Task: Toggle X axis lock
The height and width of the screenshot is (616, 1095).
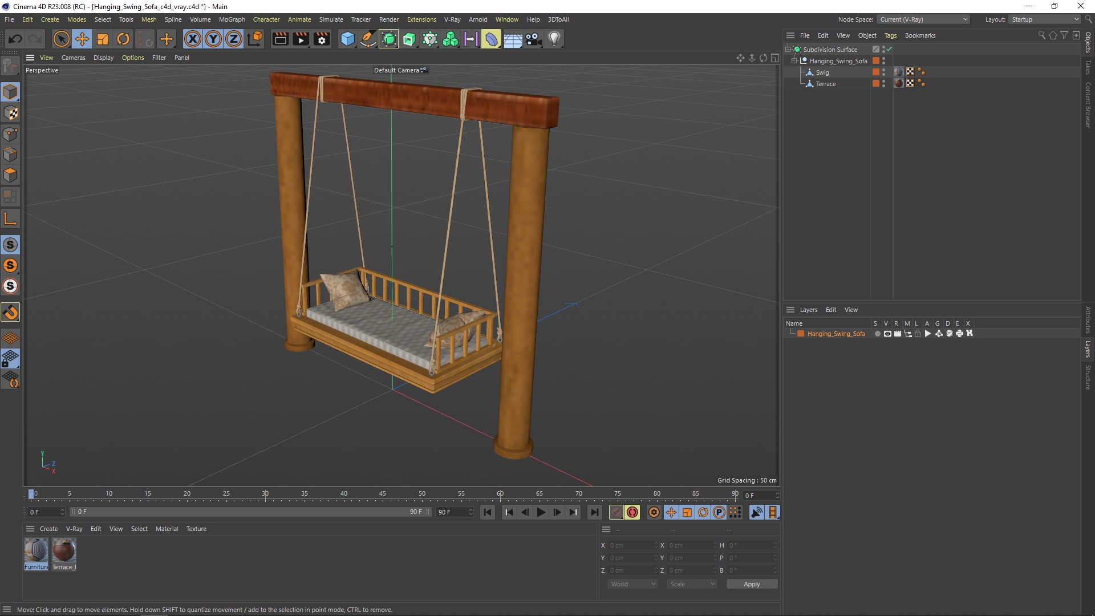Action: (193, 39)
